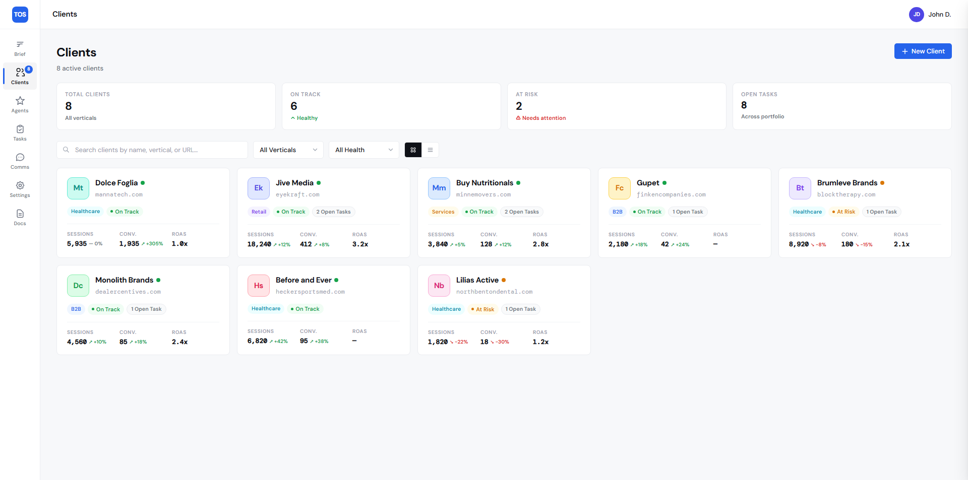Go to the Tasks clipboard icon

pos(20,129)
